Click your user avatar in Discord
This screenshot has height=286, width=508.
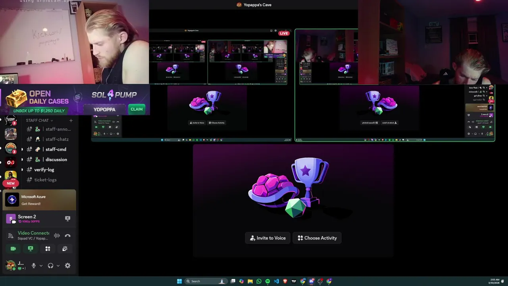coord(11,265)
